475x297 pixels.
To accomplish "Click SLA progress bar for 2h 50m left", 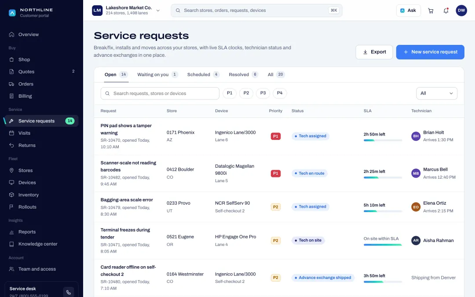I will [x=383, y=140].
